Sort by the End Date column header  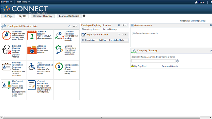[102, 40]
